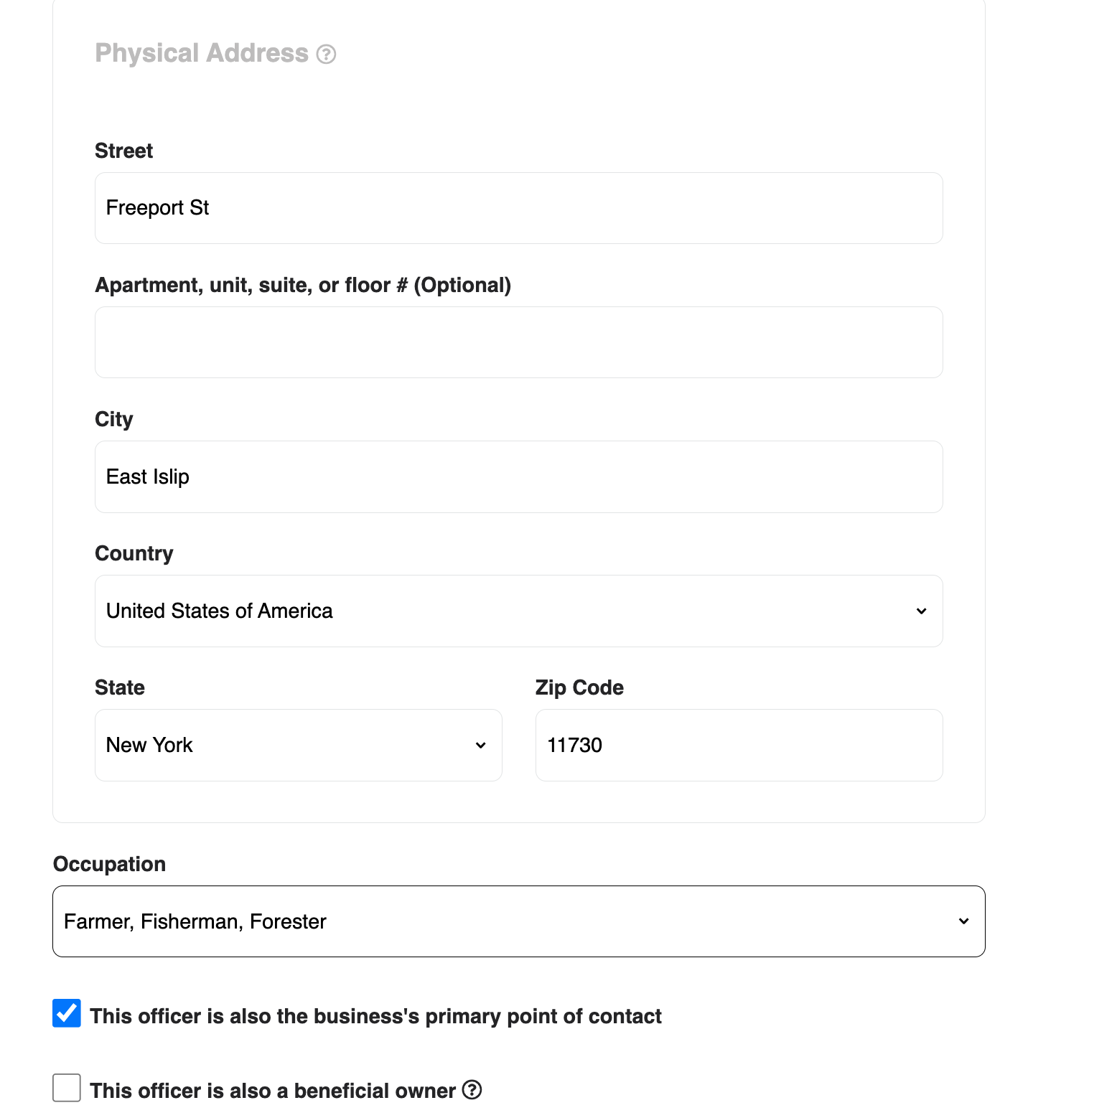Click the Street field label

pos(123,151)
